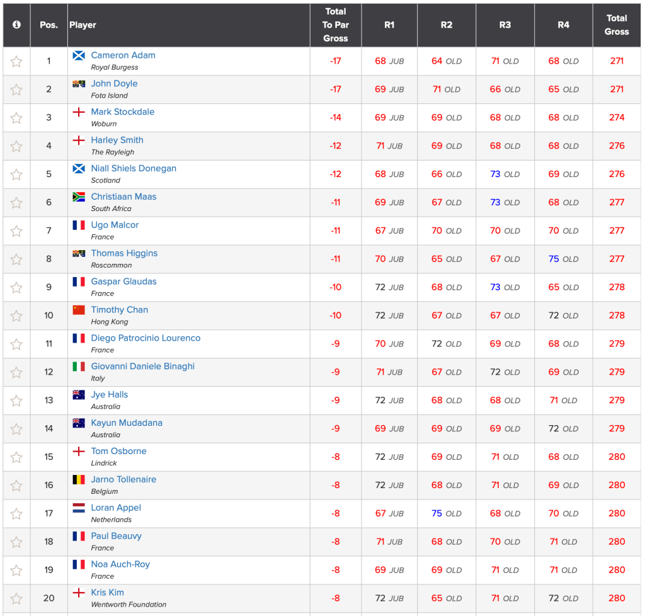The image size is (645, 616).
Task: Sort by Total To Par Gross header
Action: 336,25
